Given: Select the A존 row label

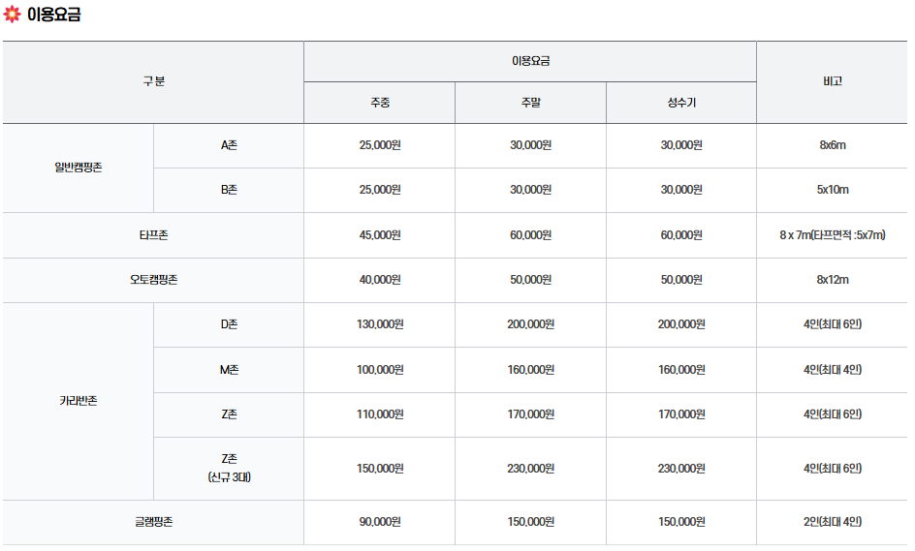Looking at the screenshot, I should coord(229,145).
